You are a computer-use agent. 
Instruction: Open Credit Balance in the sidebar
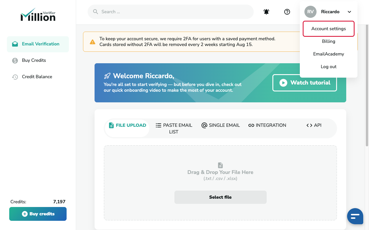click(x=38, y=77)
